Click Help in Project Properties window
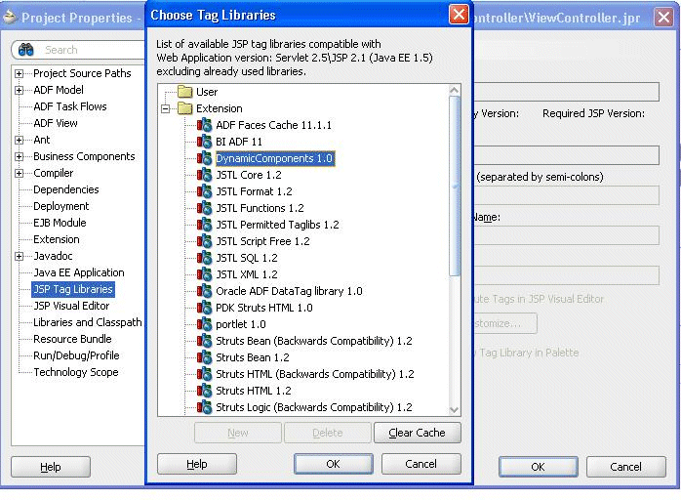The height and width of the screenshot is (500, 681). (51, 467)
